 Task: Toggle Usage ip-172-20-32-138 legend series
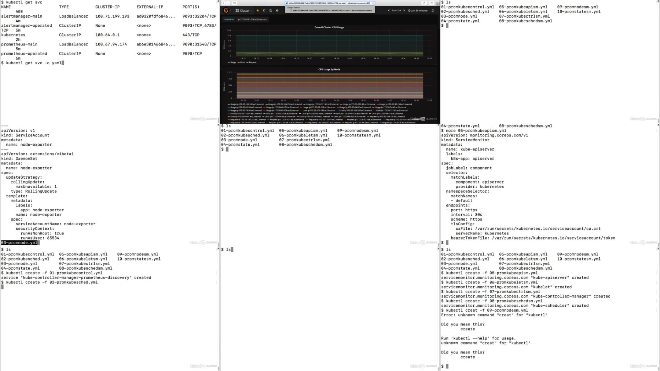(395, 104)
